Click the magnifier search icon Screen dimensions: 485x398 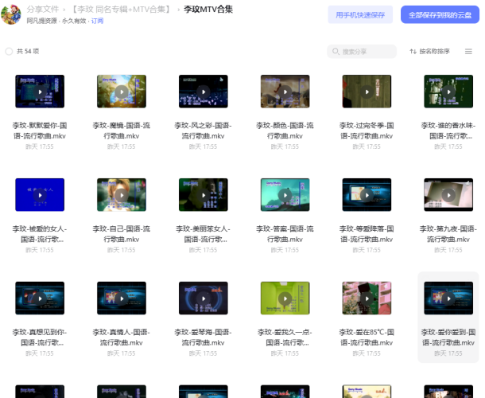pos(336,52)
